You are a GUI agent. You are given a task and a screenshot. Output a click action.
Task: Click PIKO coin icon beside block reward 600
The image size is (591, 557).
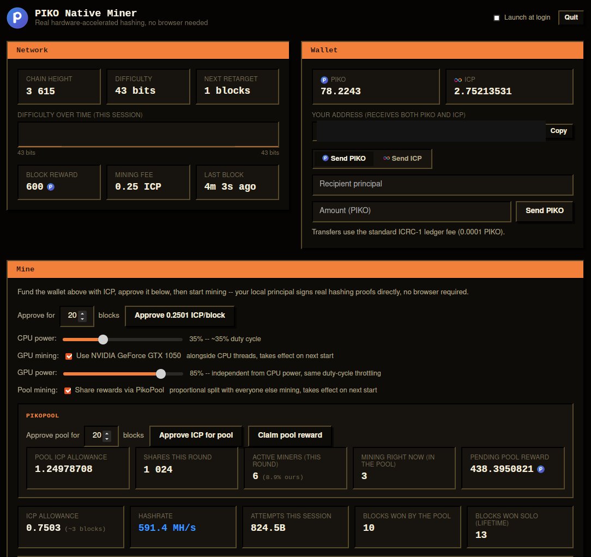tap(51, 187)
